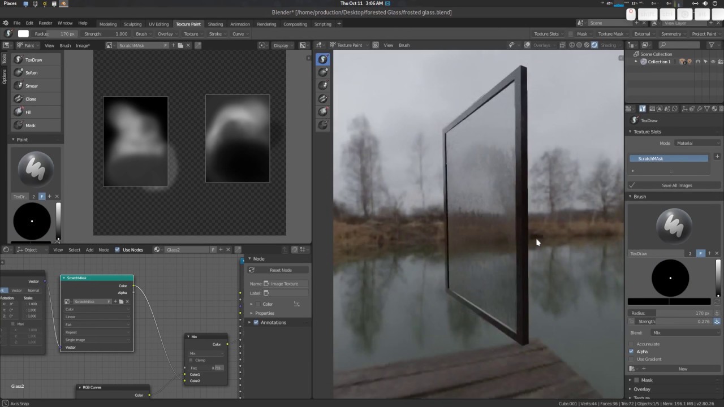
Task: Open the Render menu
Action: [45, 23]
